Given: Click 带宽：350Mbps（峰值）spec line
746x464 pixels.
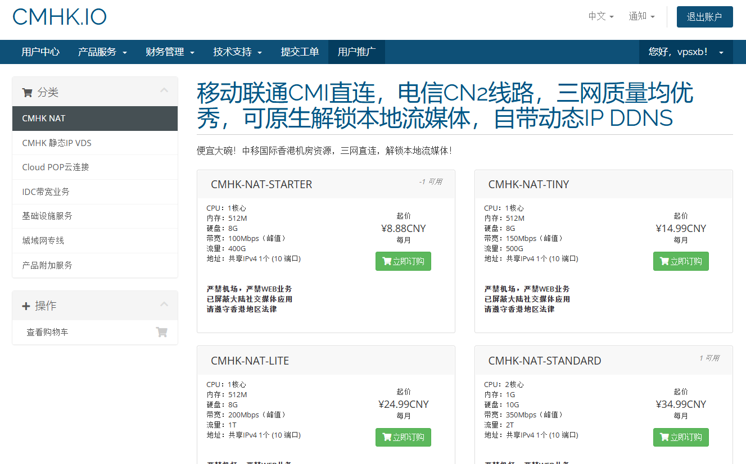Looking at the screenshot, I should pyautogui.click(x=524, y=415).
